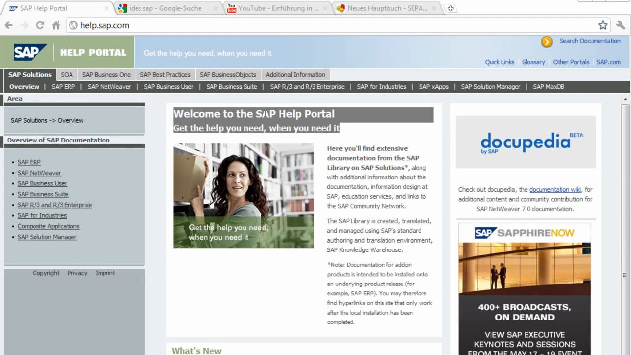Open SAP NetWeaver in the sidebar list
The image size is (631, 355).
click(39, 173)
